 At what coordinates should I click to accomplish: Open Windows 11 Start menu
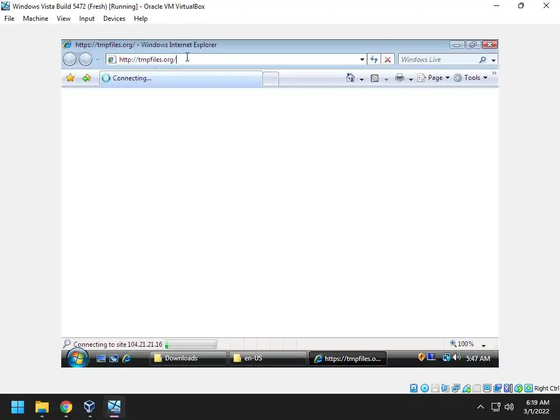click(x=17, y=407)
